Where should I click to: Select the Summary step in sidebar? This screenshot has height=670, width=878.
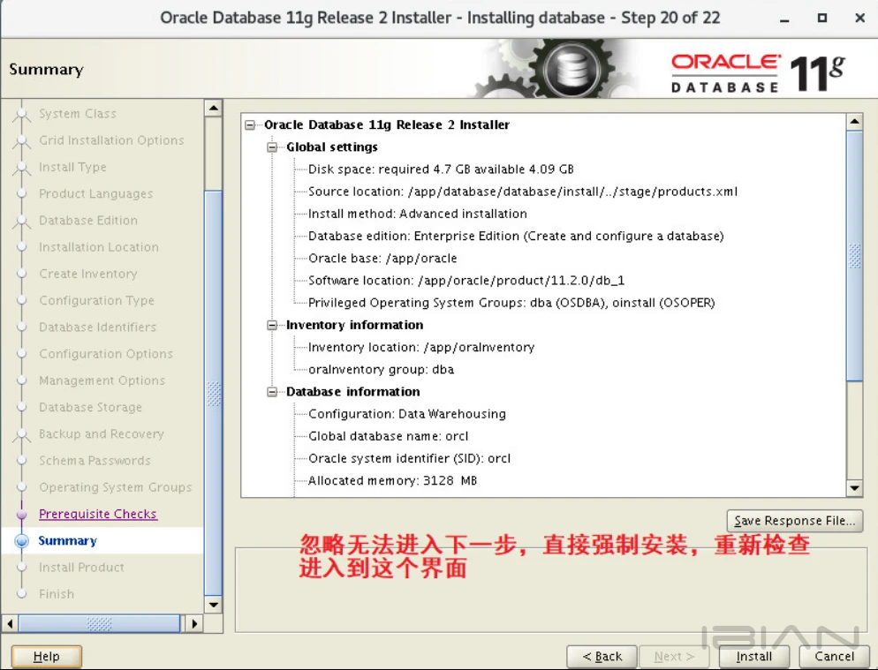pos(68,541)
